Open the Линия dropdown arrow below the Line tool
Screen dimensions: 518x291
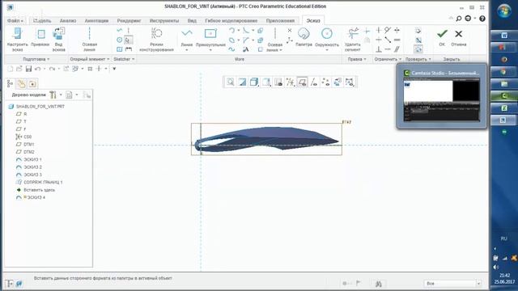click(187, 50)
